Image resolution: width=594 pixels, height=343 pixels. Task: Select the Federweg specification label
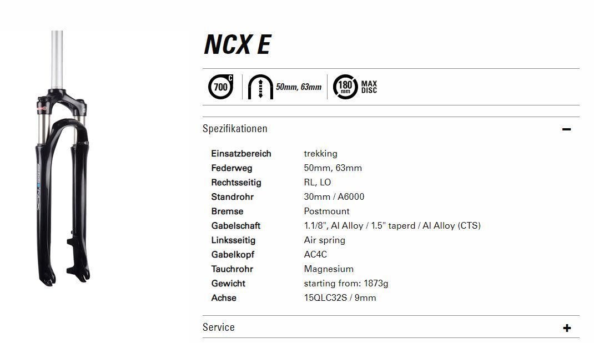(231, 168)
